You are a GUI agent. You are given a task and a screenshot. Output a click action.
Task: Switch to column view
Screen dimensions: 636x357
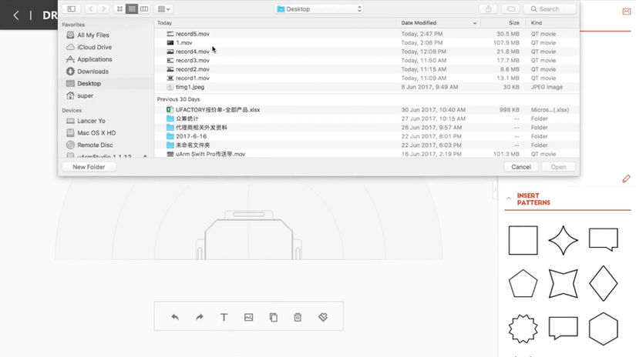(x=144, y=9)
